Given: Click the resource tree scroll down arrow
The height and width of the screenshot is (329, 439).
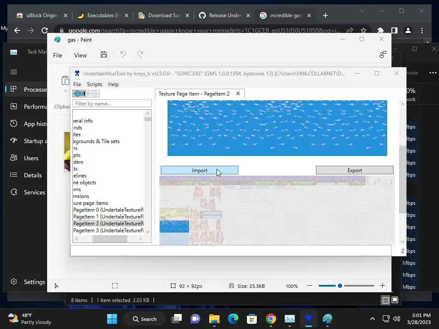Looking at the screenshot, I should click(x=148, y=232).
